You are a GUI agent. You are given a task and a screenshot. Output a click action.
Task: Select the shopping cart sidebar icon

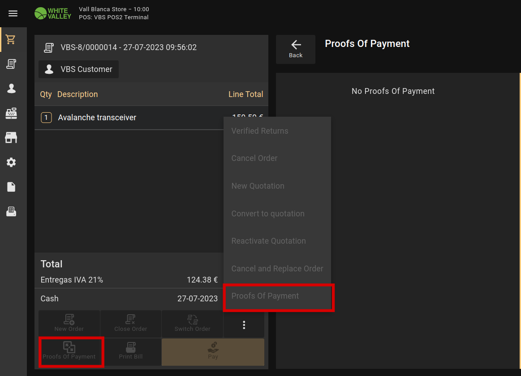point(11,39)
